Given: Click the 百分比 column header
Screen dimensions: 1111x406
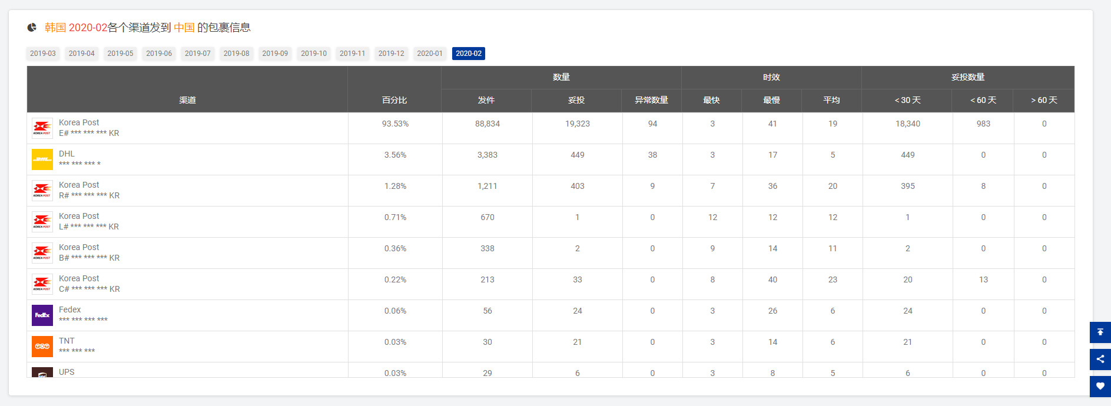Looking at the screenshot, I should [394, 100].
